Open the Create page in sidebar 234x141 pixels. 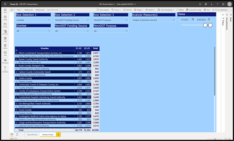5,18
